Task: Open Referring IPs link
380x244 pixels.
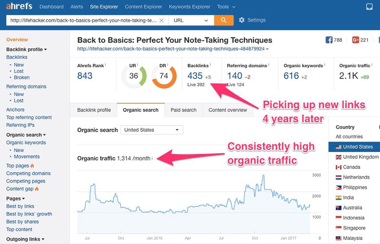Action: click(x=20, y=125)
